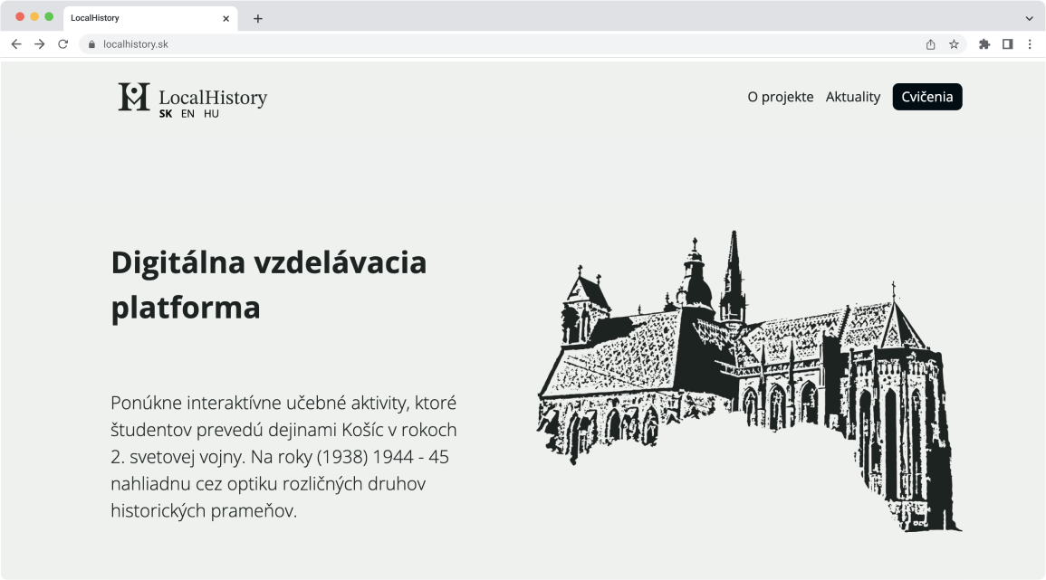The height and width of the screenshot is (580, 1046).
Task: Open a new tab with the plus button
Action: (258, 18)
